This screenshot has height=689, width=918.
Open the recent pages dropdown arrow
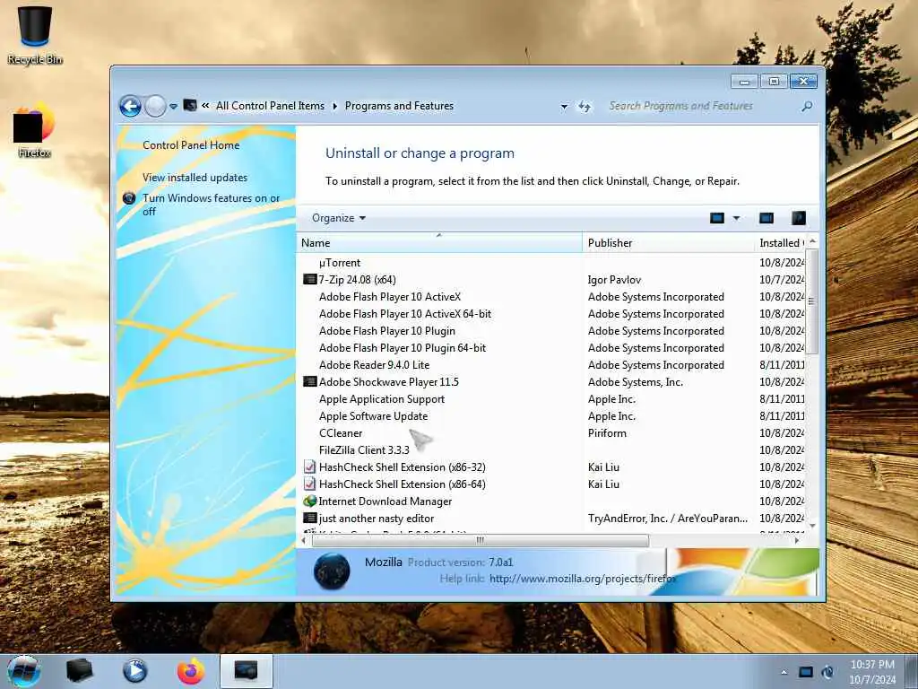[173, 107]
